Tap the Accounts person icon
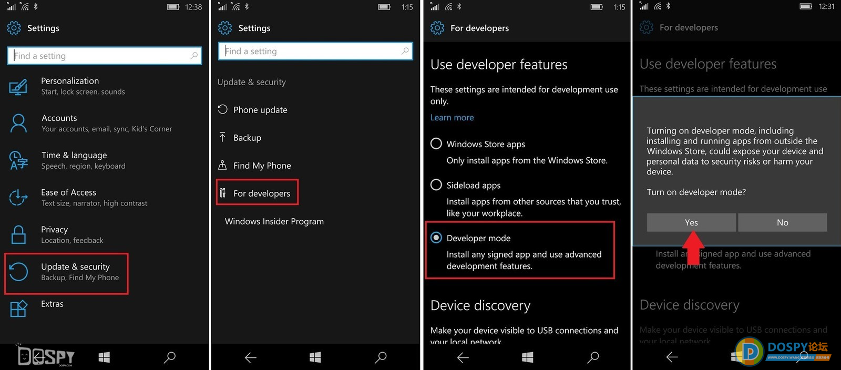 pos(18,124)
